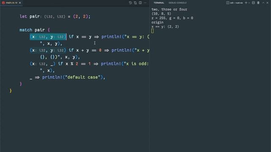Screen dimensions: 271x152
Task: Click 'origin' line in terminal output
Action: [157, 22]
